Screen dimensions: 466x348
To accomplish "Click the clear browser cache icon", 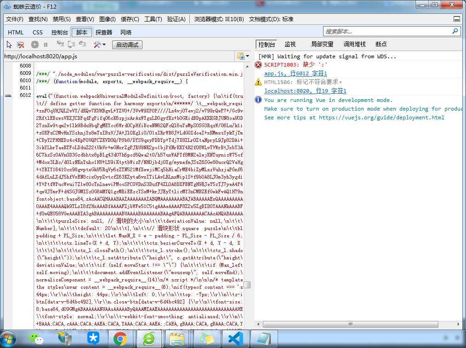I will 20,45.
